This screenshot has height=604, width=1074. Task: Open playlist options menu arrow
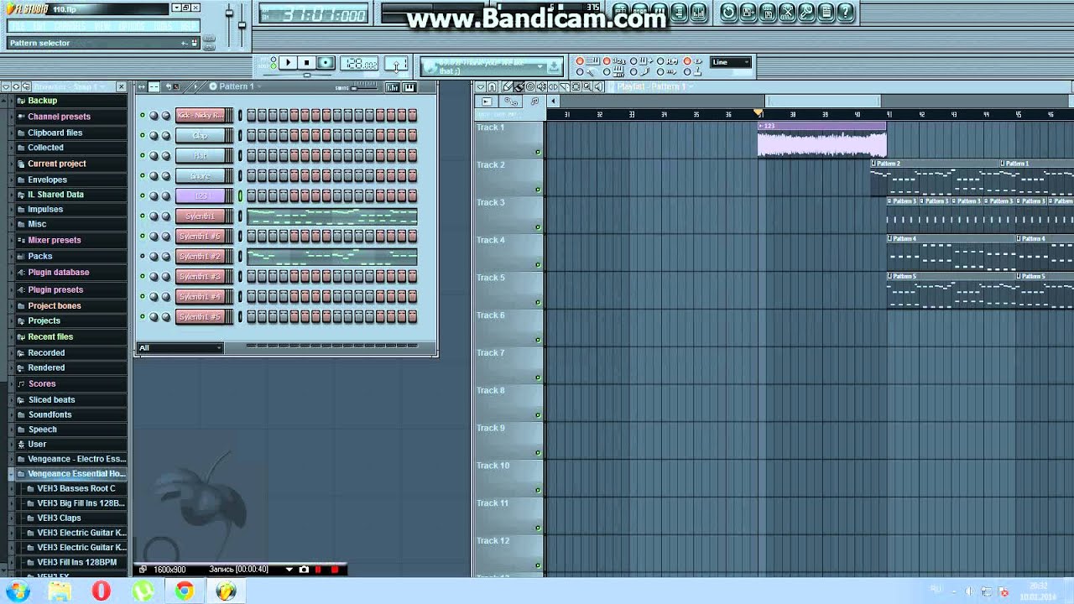coord(481,87)
